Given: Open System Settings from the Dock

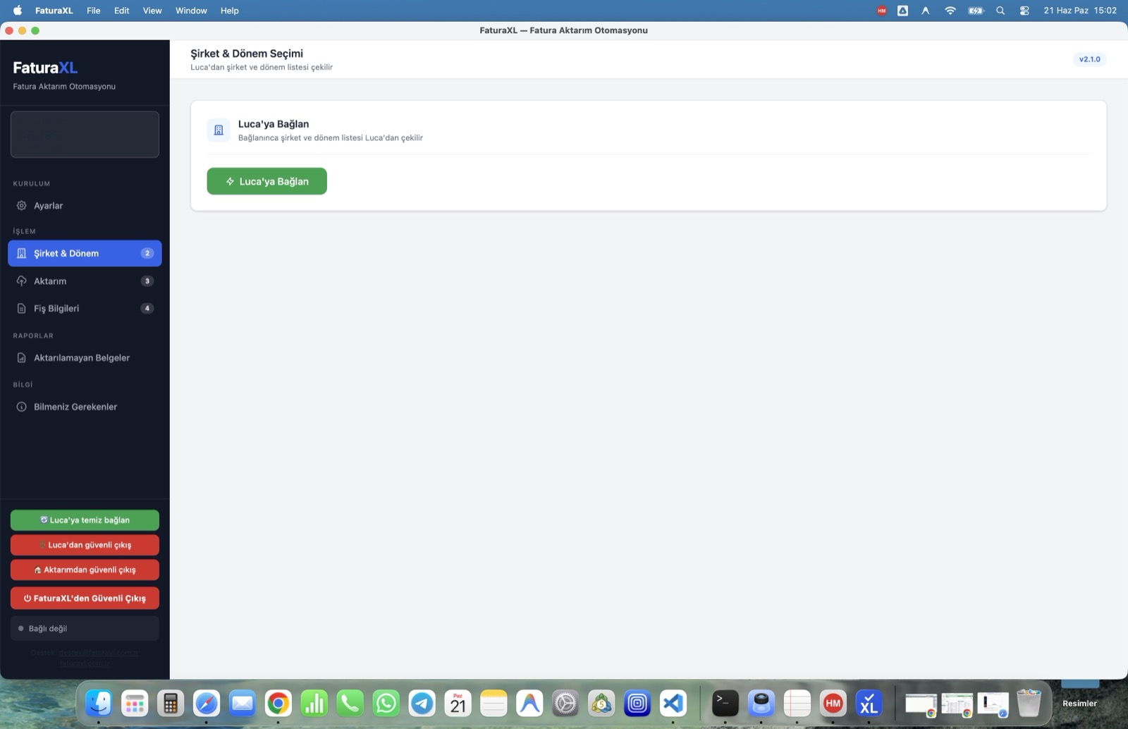Looking at the screenshot, I should click(565, 703).
